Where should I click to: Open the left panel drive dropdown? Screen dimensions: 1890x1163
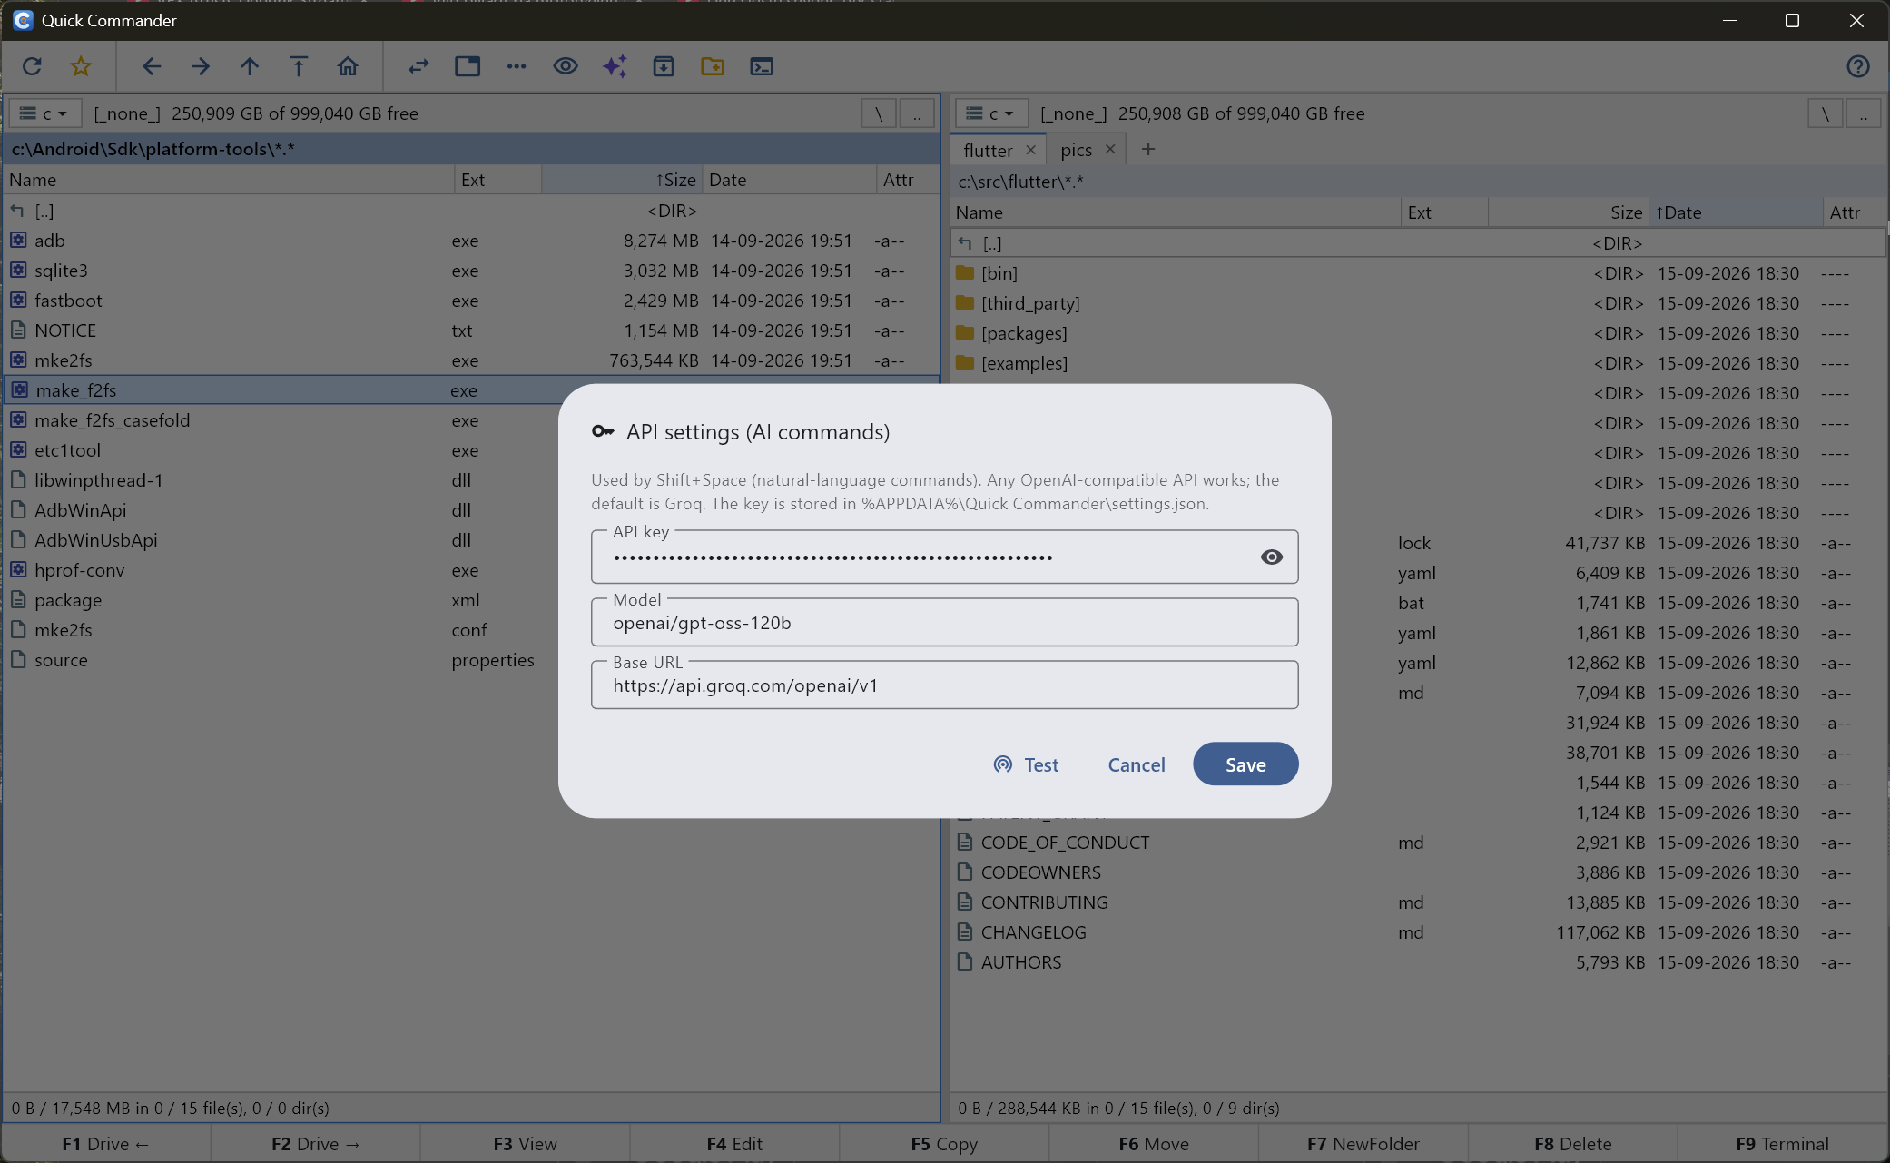45,113
